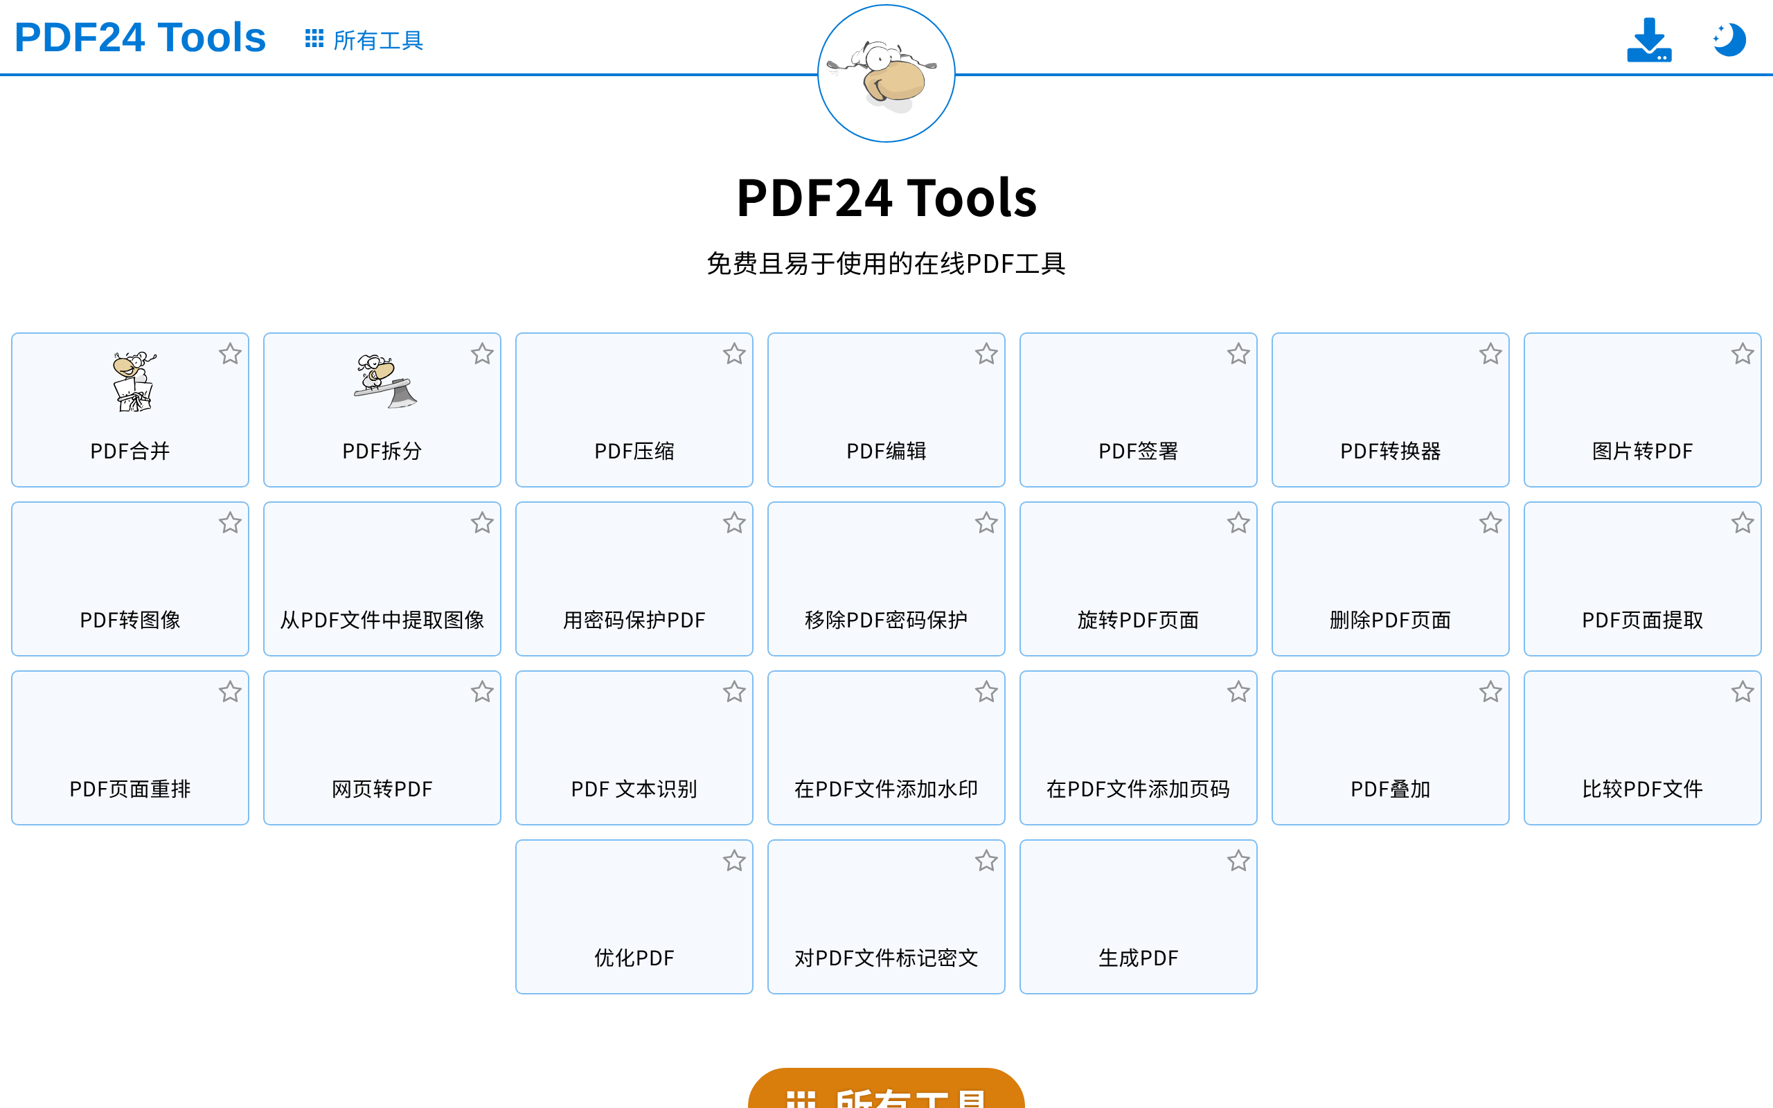This screenshot has width=1773, height=1108.
Task: Open the 图片转PDF tool label
Action: click(1643, 451)
